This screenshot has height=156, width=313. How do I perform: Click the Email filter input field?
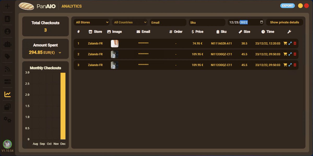[168, 22]
